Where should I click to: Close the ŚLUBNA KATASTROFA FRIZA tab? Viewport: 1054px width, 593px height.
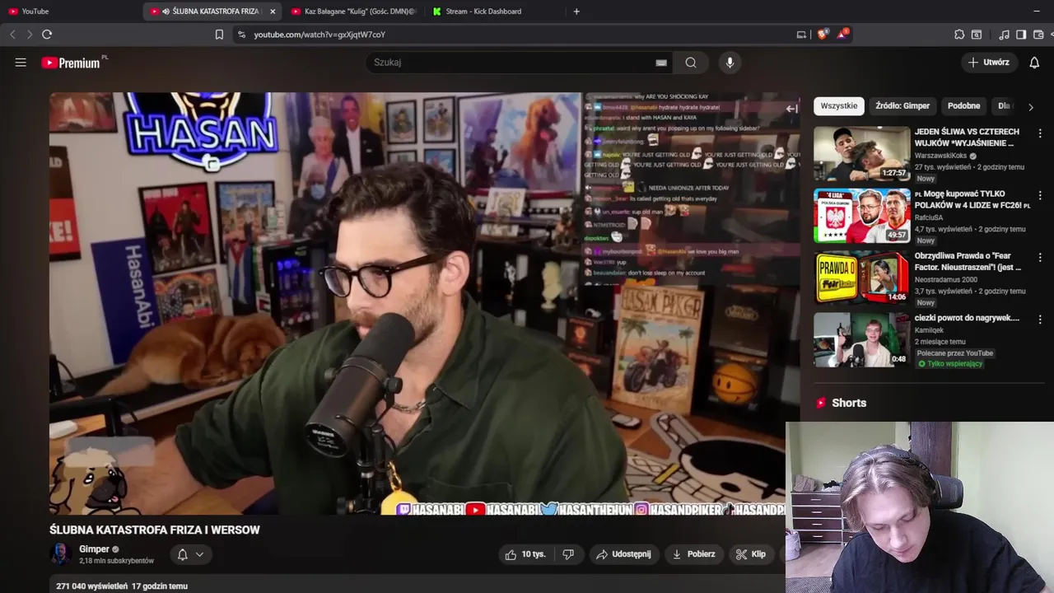273,12
